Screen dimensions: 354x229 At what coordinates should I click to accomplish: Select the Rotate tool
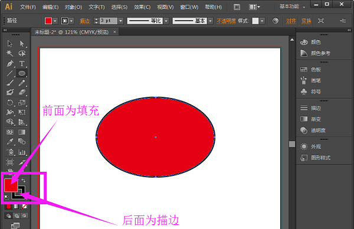pyautogui.click(x=9, y=103)
